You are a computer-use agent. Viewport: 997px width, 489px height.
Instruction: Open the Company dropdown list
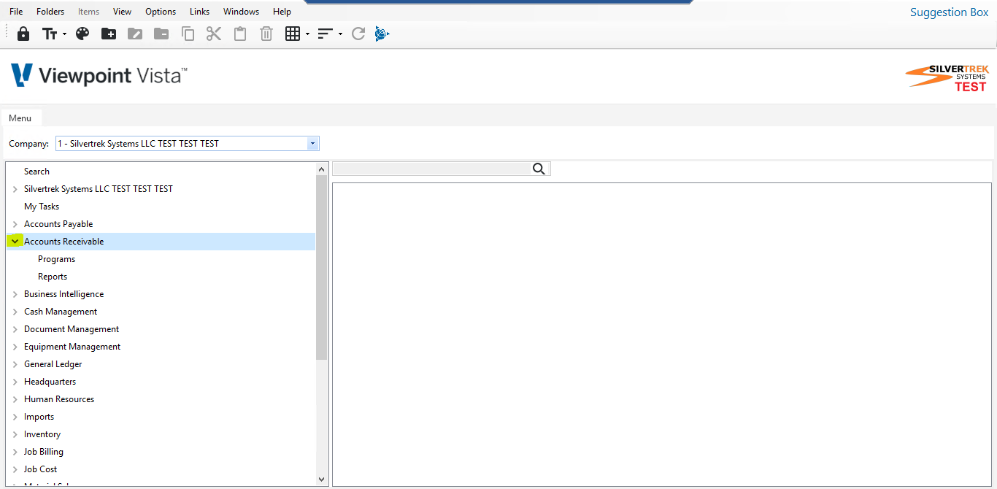312,144
